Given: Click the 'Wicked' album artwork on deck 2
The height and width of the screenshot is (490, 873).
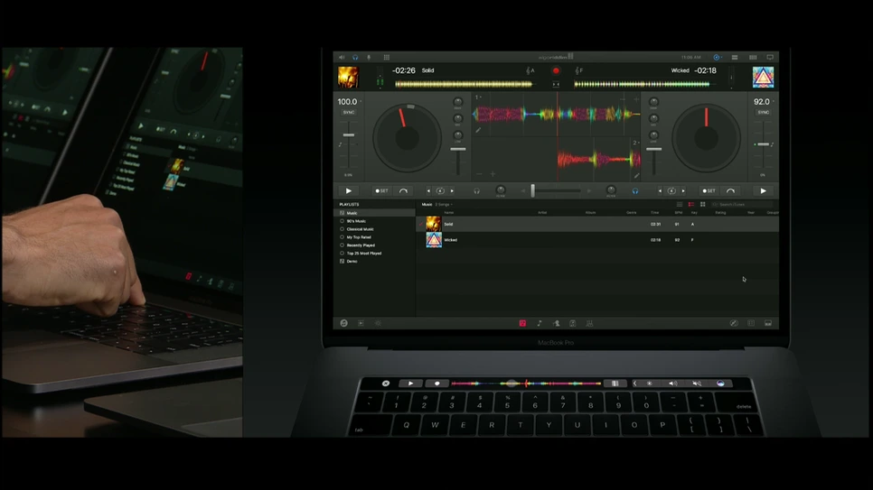Looking at the screenshot, I should 763,78.
